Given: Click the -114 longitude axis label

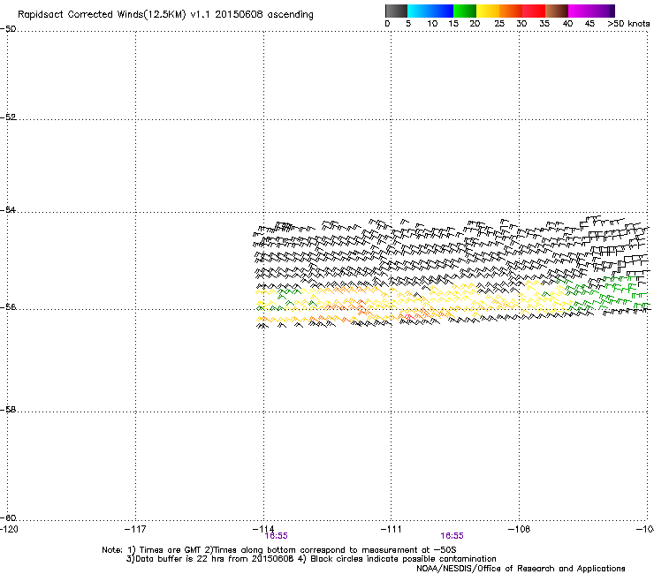Looking at the screenshot, I should tap(263, 529).
